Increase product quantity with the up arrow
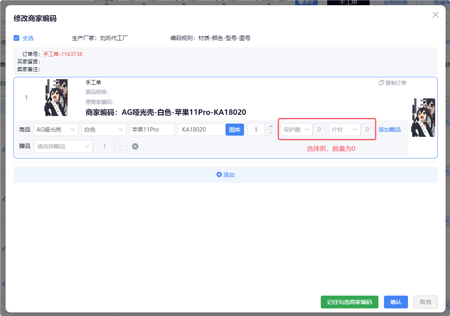The height and width of the screenshot is (316, 450). point(271,126)
